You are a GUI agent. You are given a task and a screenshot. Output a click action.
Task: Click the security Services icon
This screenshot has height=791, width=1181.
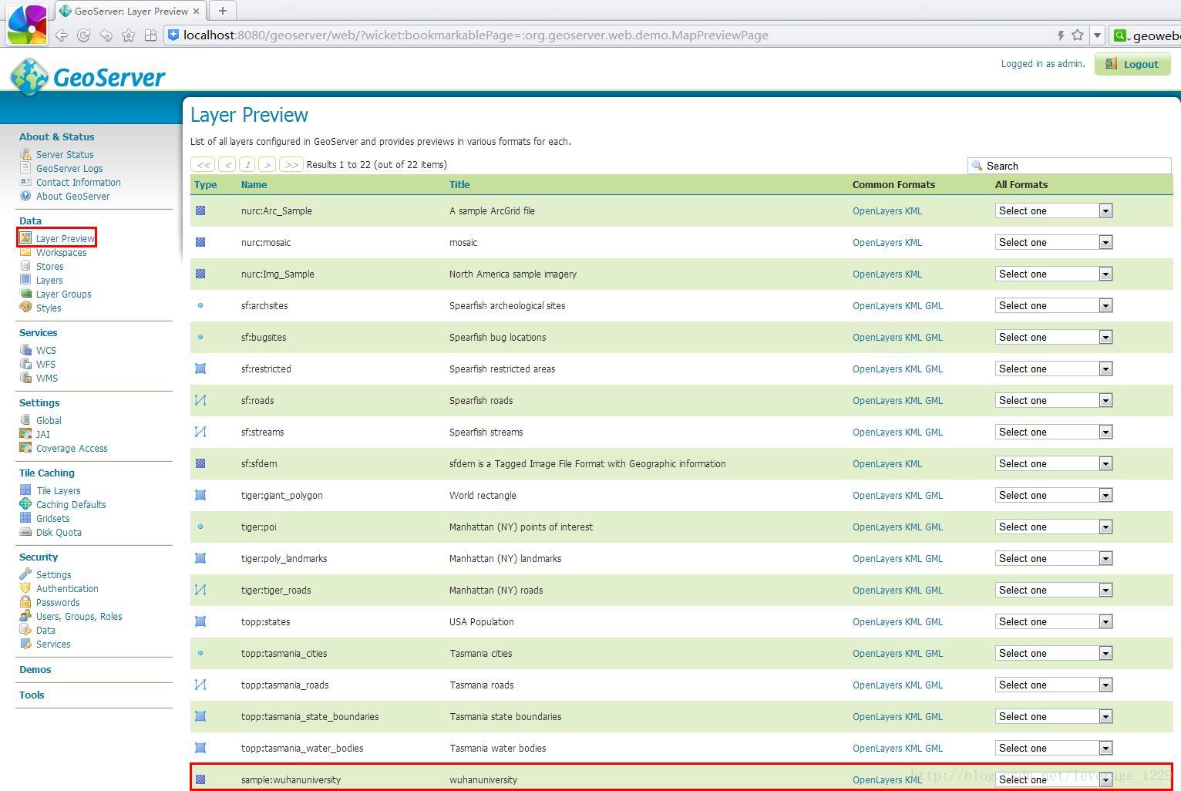25,644
